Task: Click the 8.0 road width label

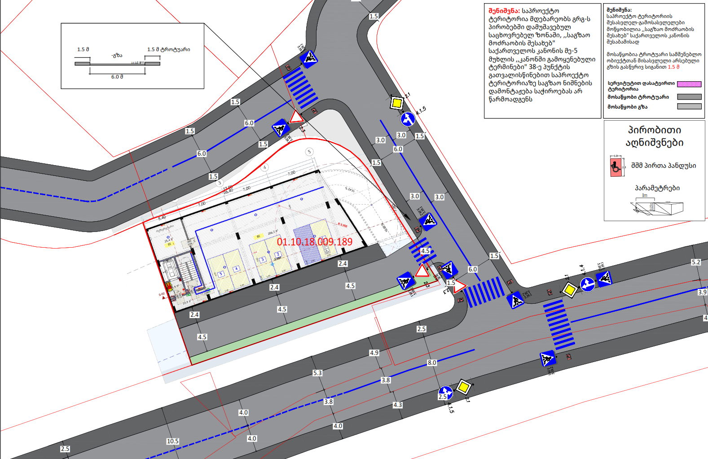Action: pyautogui.click(x=432, y=363)
